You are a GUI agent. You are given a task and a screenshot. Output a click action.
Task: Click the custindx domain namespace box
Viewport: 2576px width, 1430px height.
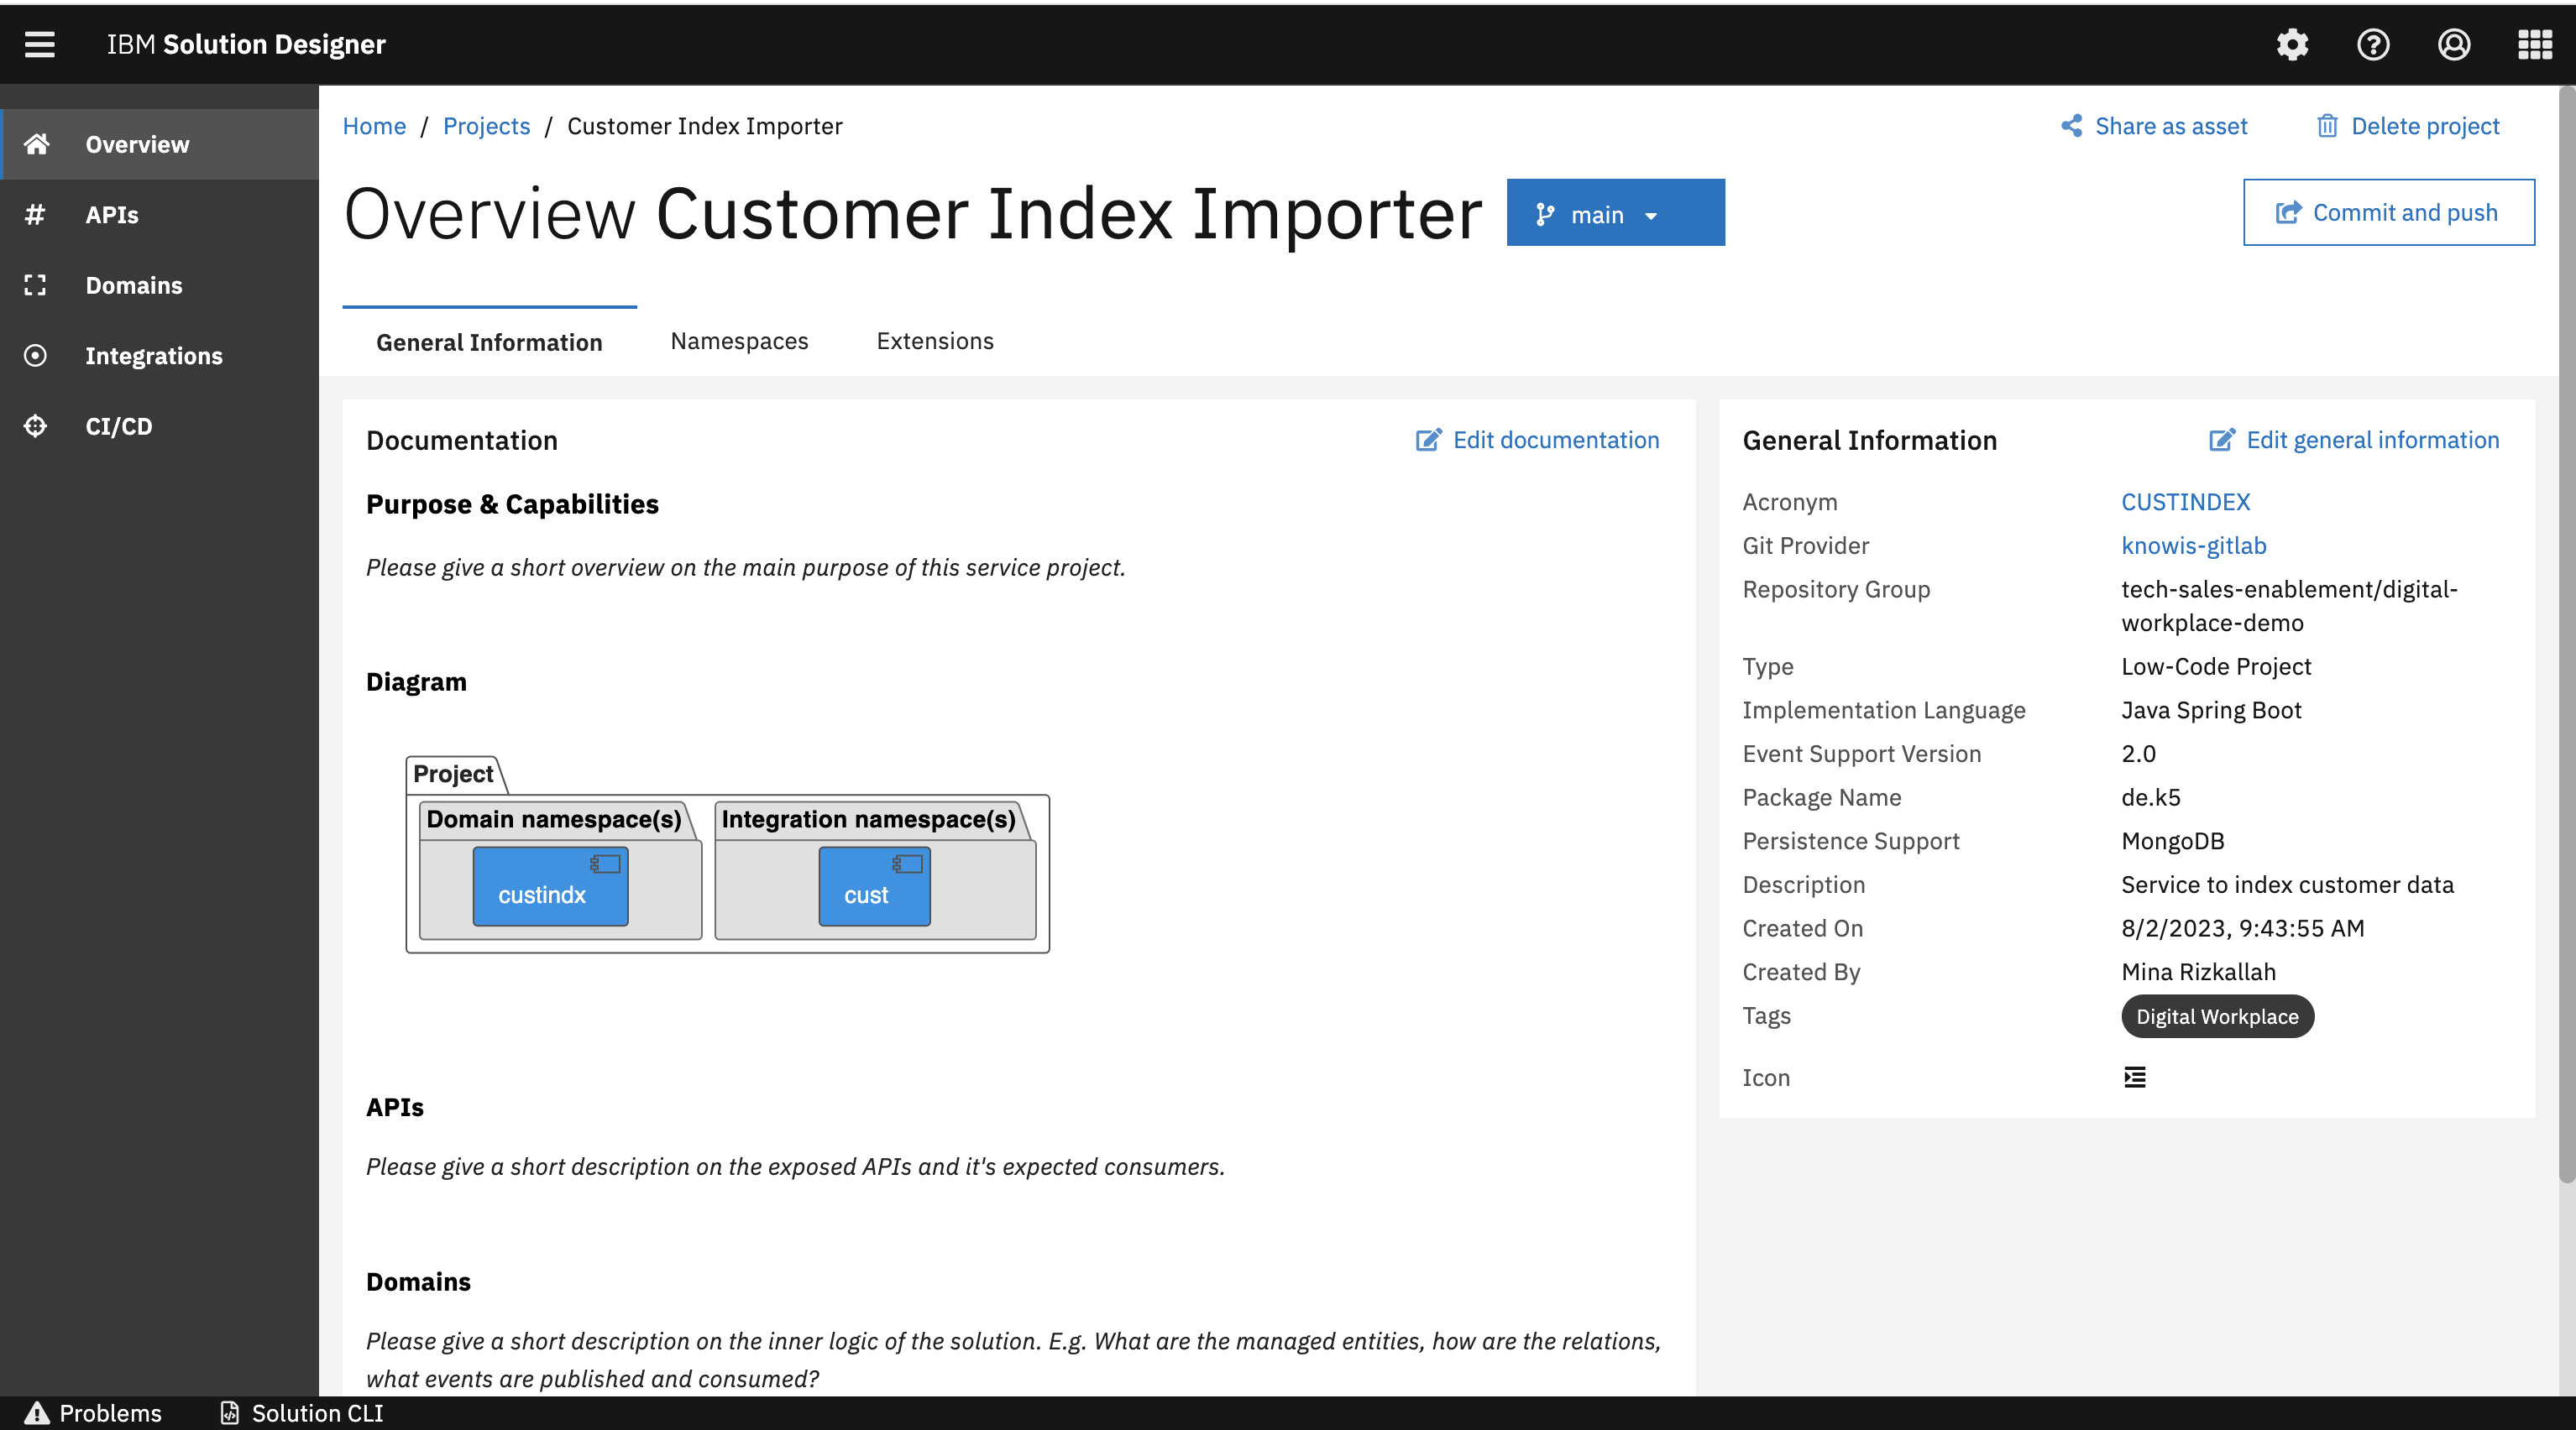click(x=550, y=886)
